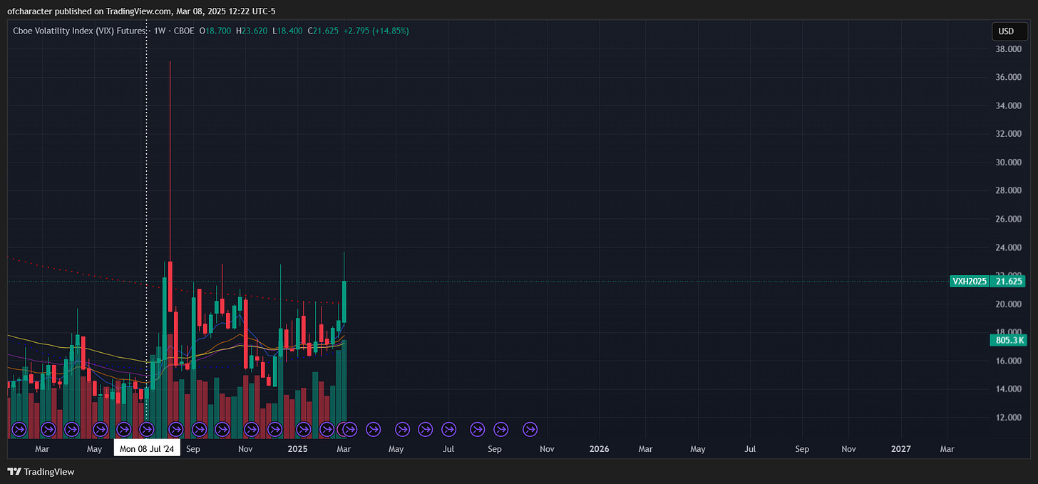
Task: Click the 21.625 last price label
Action: coord(1009,281)
